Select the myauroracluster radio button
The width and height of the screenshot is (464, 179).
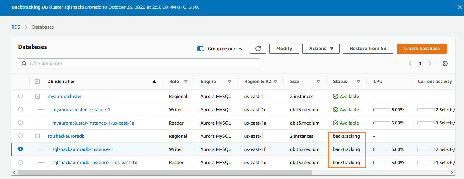pyautogui.click(x=21, y=96)
